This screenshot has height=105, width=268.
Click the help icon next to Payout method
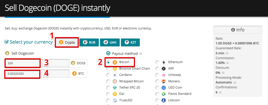pyautogui.click(x=140, y=53)
